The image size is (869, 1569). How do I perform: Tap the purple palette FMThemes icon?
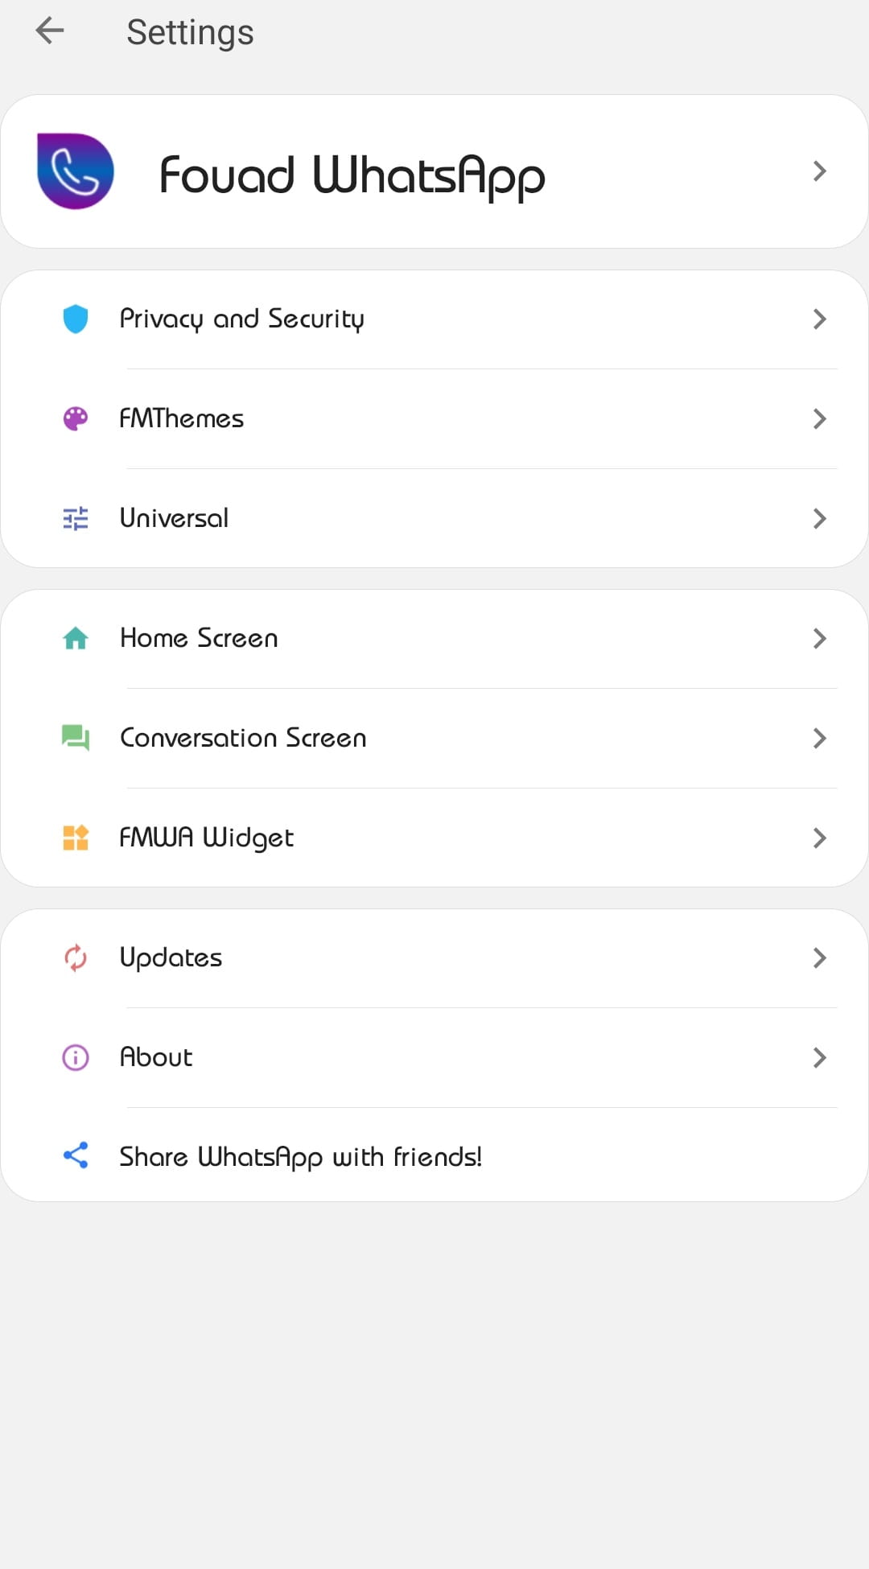coord(76,418)
